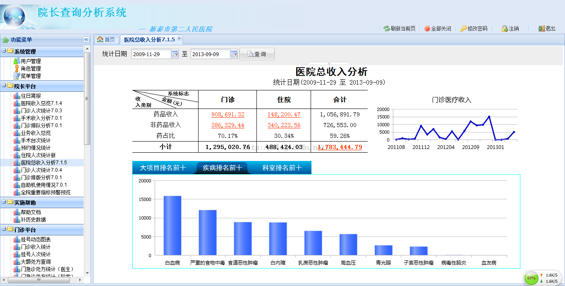565x286 pixels.
Task: Switch to 科室排名前十 tab
Action: (282, 168)
